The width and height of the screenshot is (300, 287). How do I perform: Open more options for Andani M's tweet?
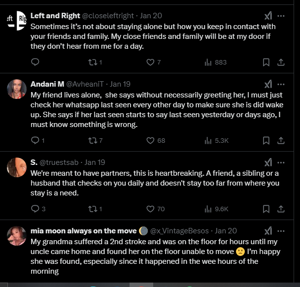click(x=281, y=84)
